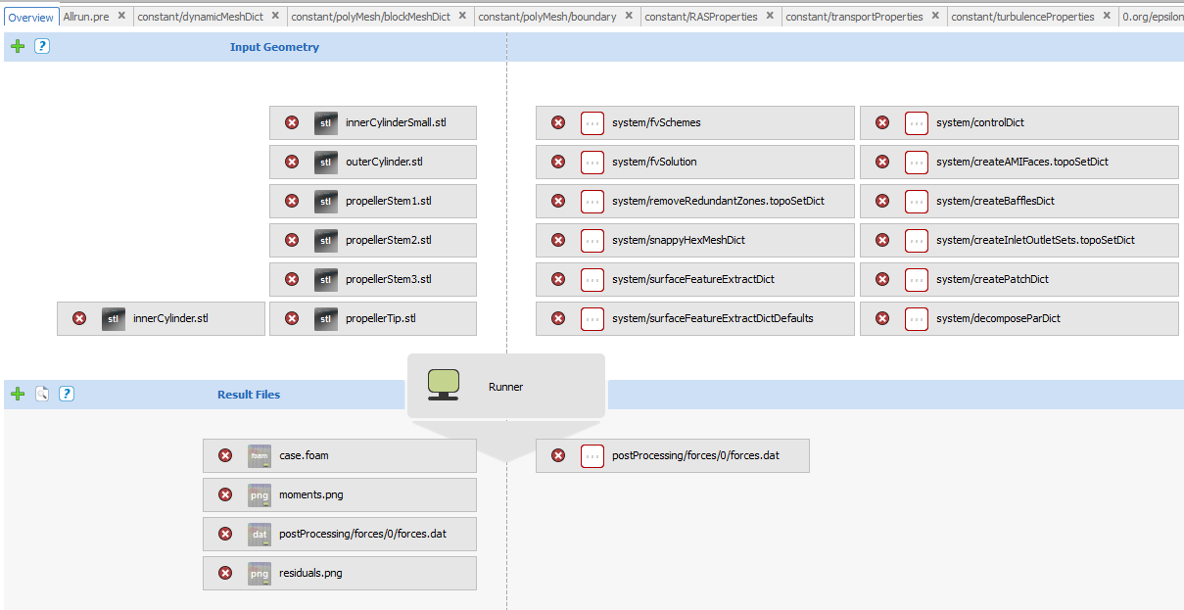This screenshot has width=1184, height=610.
Task: Click the png icon beside moments.png
Action: click(x=260, y=494)
